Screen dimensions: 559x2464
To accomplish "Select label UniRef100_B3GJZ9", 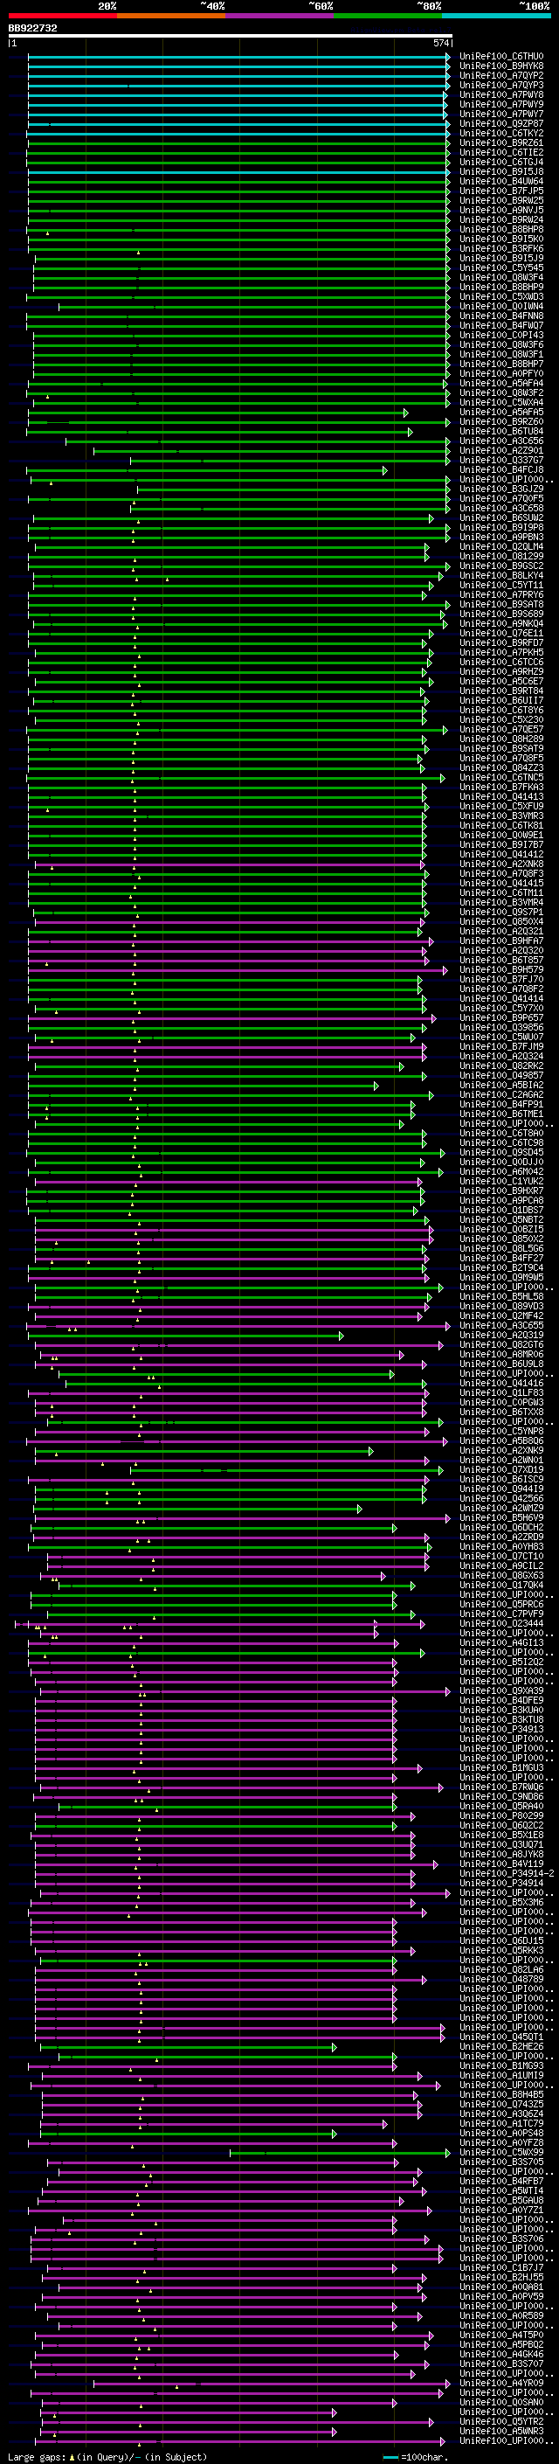I will tap(501, 489).
